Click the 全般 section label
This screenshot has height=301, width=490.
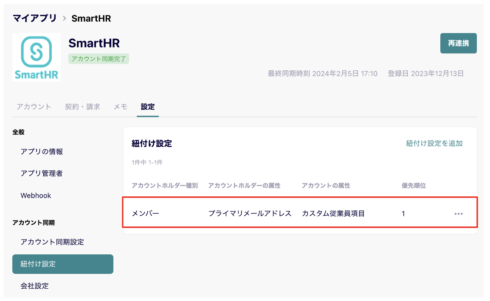(18, 132)
